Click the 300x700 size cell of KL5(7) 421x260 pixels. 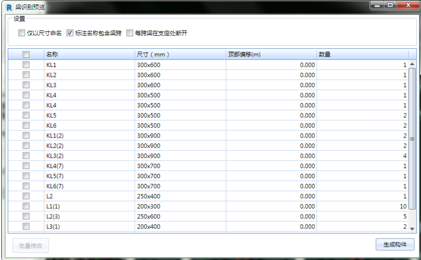point(180,176)
